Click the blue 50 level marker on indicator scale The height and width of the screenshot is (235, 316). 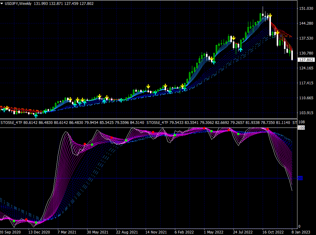tap(300, 178)
